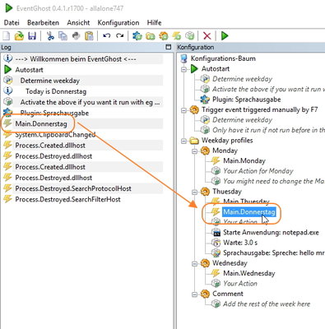Click the gear icon beside Monday
This screenshot has width=325, height=329.
pyautogui.click(x=205, y=151)
